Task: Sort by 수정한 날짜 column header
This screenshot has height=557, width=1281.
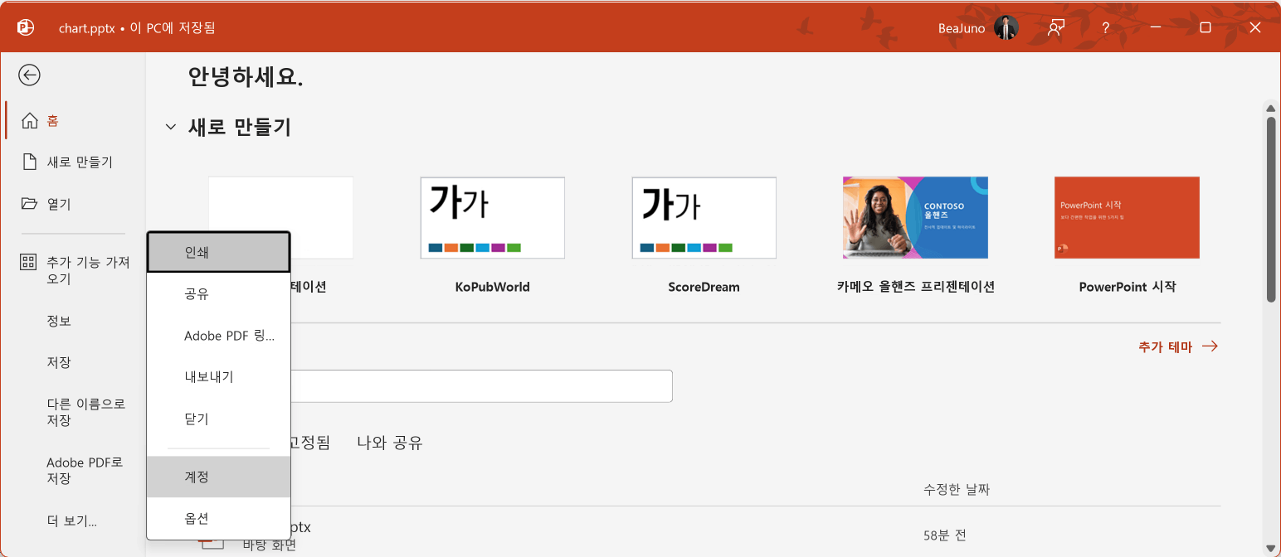Action: coord(957,489)
